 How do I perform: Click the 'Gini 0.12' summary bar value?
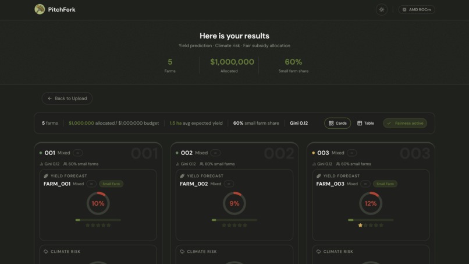coord(299,123)
